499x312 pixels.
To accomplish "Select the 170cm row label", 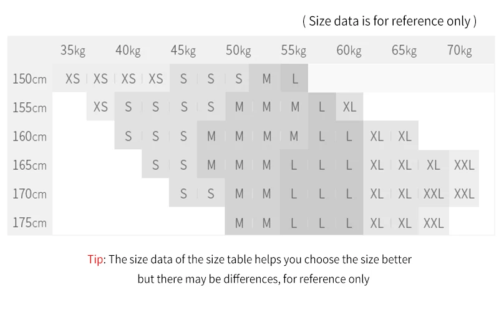I will point(30,194).
